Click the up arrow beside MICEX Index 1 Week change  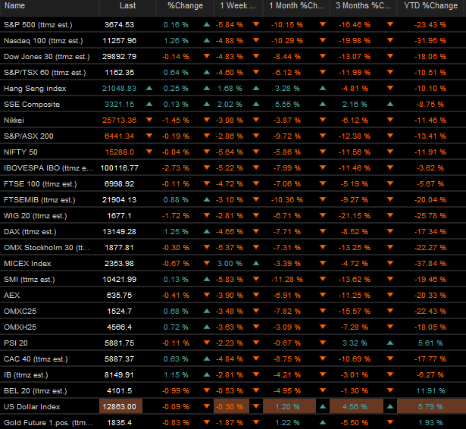[257, 264]
